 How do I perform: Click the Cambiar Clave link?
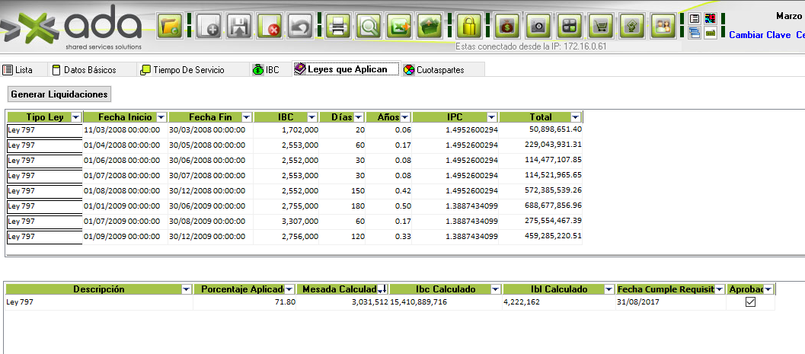click(x=759, y=35)
